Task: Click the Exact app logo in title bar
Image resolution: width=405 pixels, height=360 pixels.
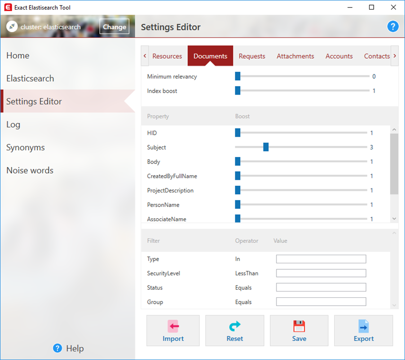Action: pos(8,7)
